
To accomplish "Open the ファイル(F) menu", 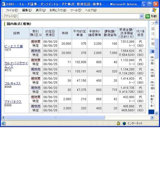I will pyautogui.click(x=12, y=10).
